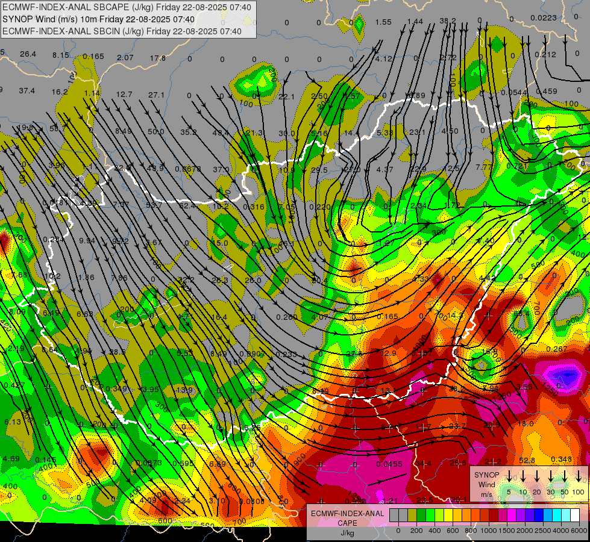Click the wind arrow above 30 m/s
The width and height of the screenshot is (590, 542).
[550, 476]
